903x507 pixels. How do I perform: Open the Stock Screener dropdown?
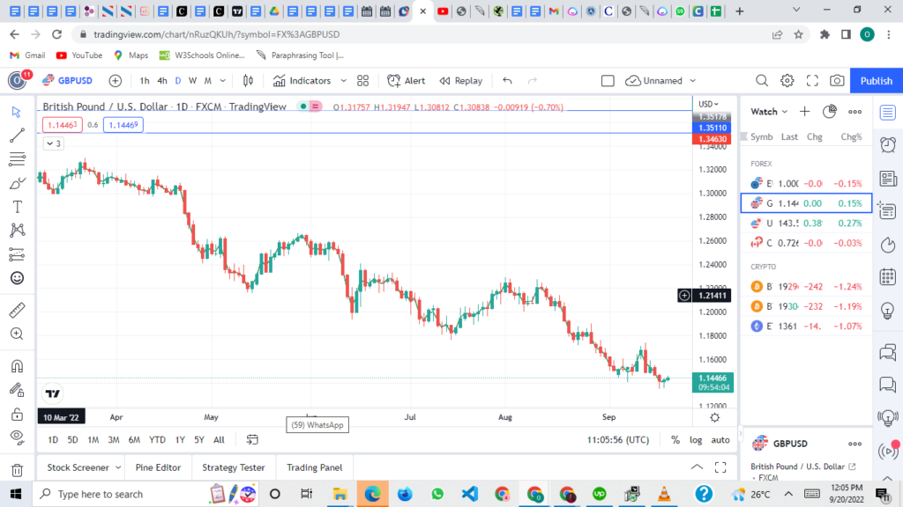(84, 467)
